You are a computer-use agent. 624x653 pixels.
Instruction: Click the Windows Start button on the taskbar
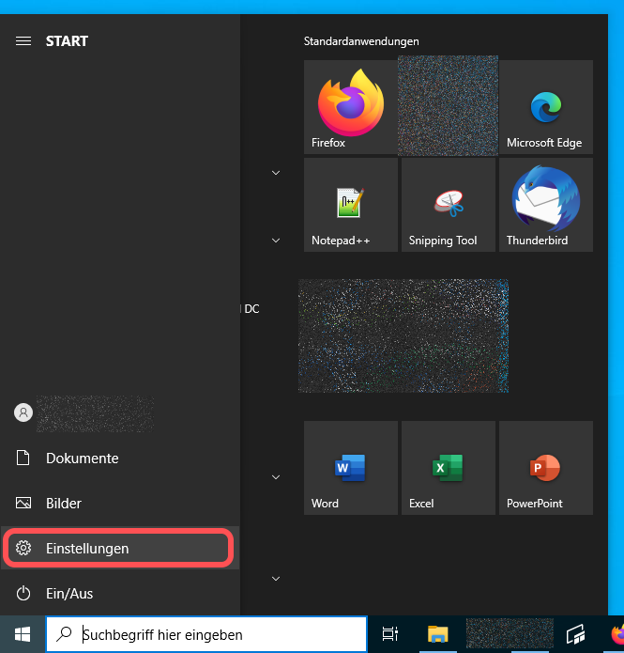23,634
